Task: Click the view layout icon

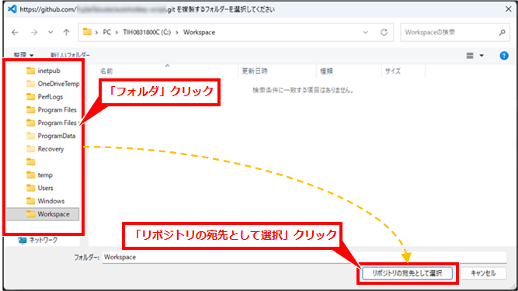Action: click(x=470, y=55)
